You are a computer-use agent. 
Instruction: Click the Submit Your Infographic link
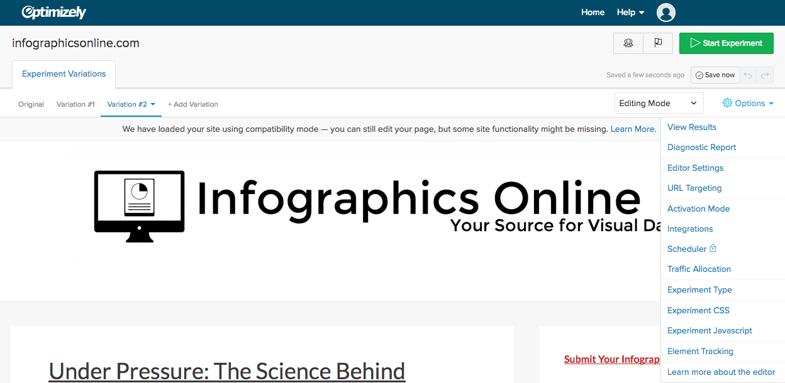coord(612,359)
